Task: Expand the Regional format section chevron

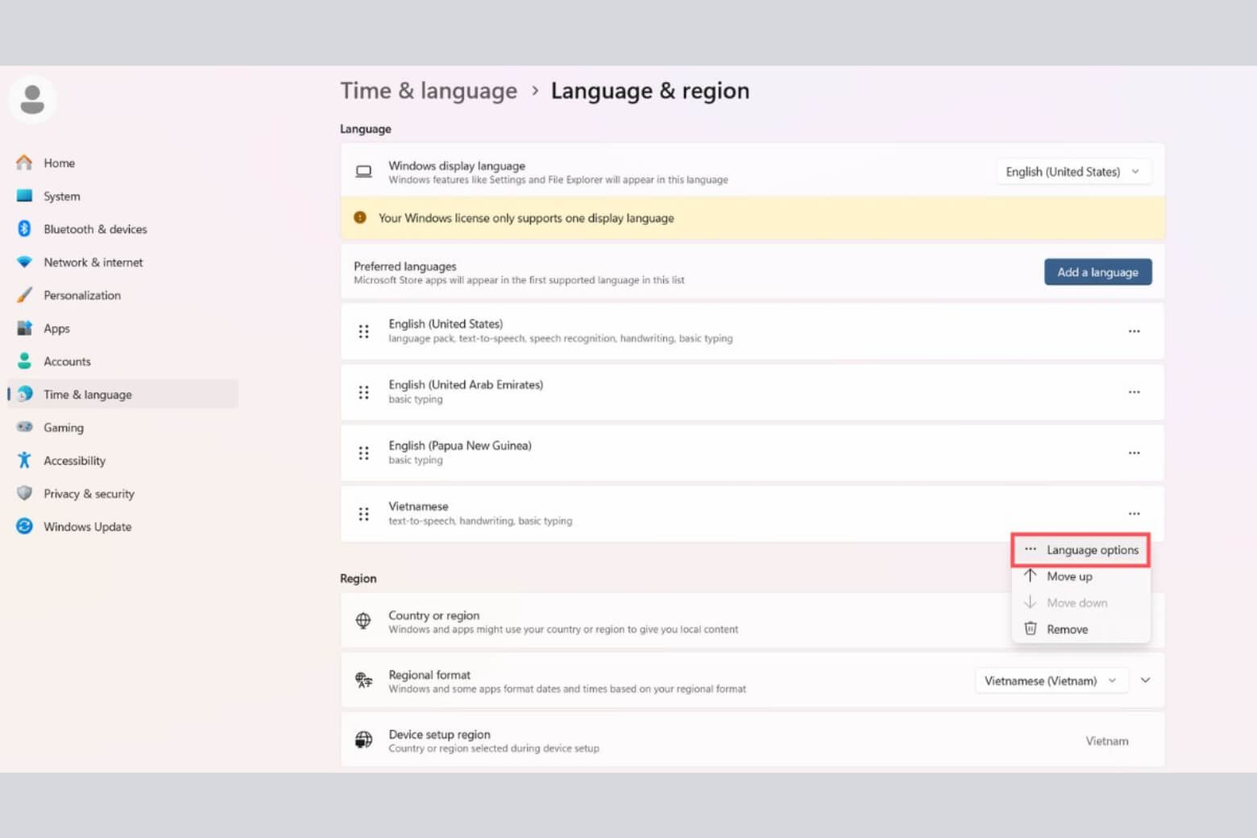Action: [1145, 680]
